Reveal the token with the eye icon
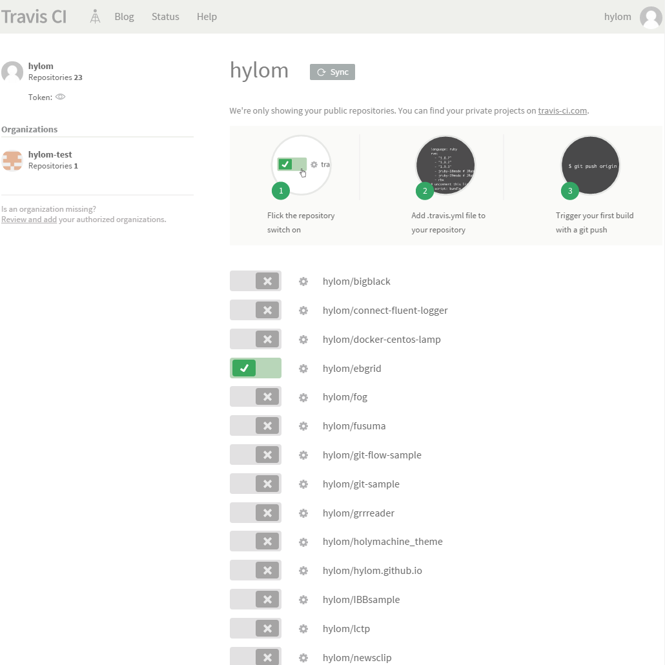This screenshot has width=665, height=665. tap(60, 97)
